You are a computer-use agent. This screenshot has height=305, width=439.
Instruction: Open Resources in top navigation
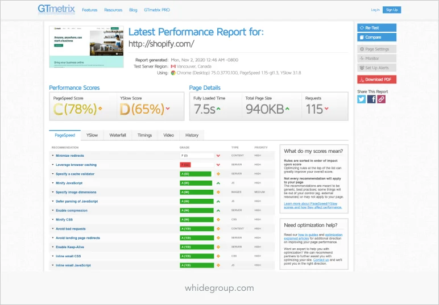(x=113, y=10)
